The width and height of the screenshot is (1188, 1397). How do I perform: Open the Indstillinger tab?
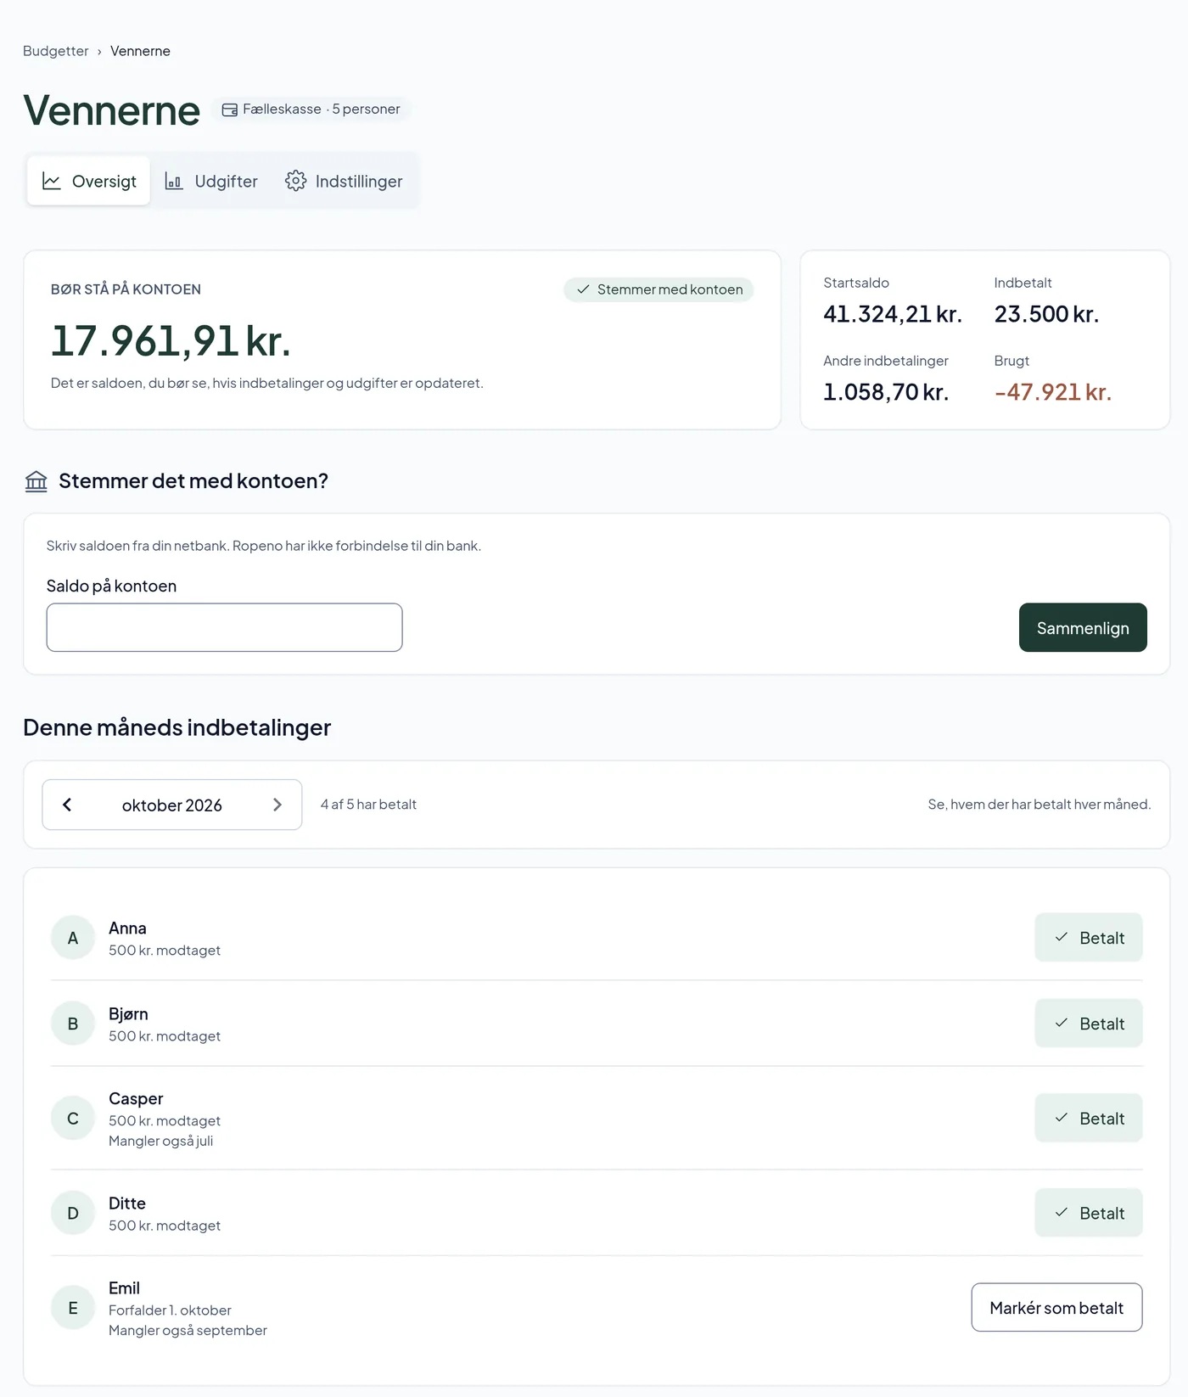pos(344,181)
